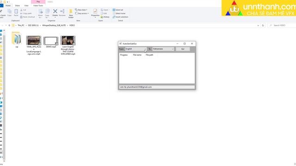Click the Pin to Quick access icon
Viewport: 296px width, 166px height.
tap(2, 13)
